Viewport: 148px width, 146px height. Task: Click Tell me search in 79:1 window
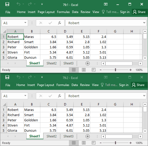(x=110, y=12)
